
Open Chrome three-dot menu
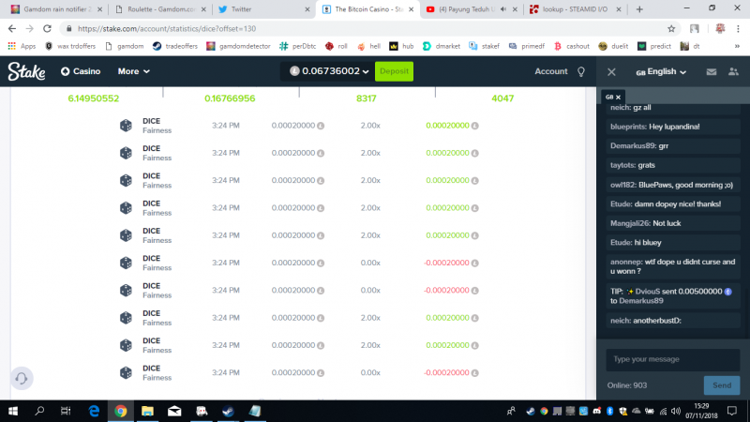738,29
